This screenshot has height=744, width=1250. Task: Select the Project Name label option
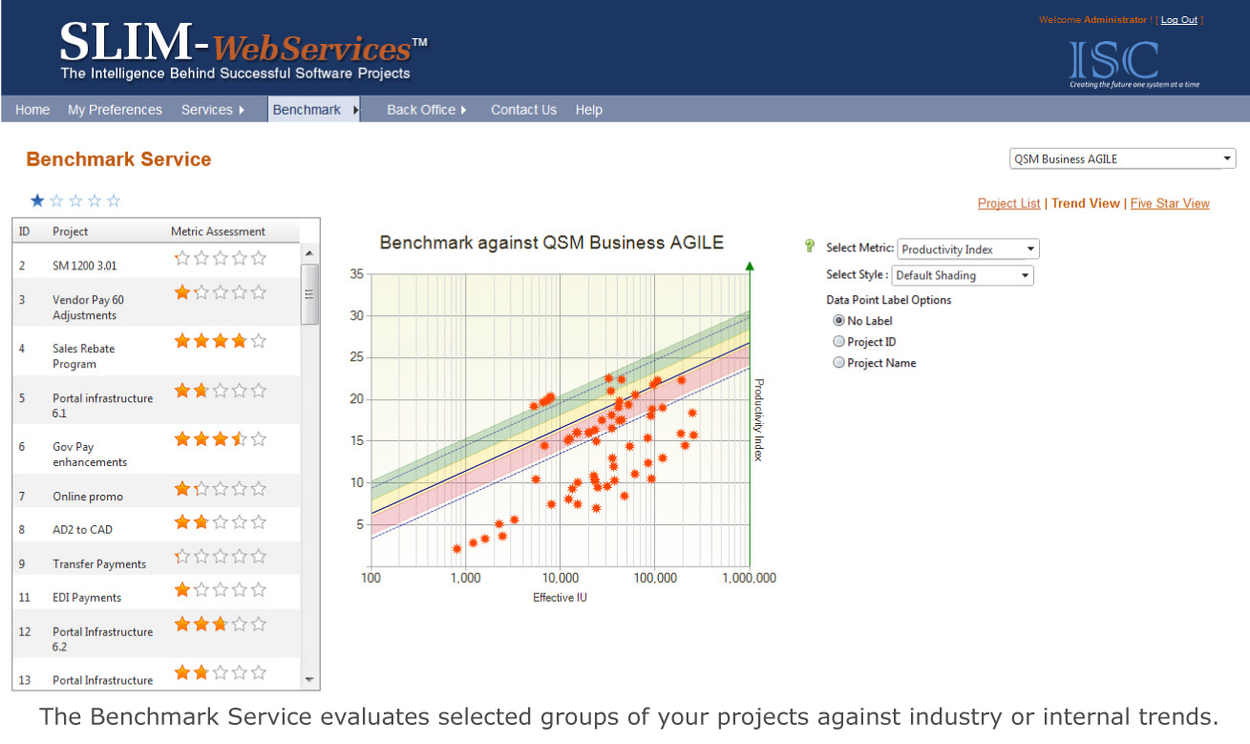click(839, 363)
